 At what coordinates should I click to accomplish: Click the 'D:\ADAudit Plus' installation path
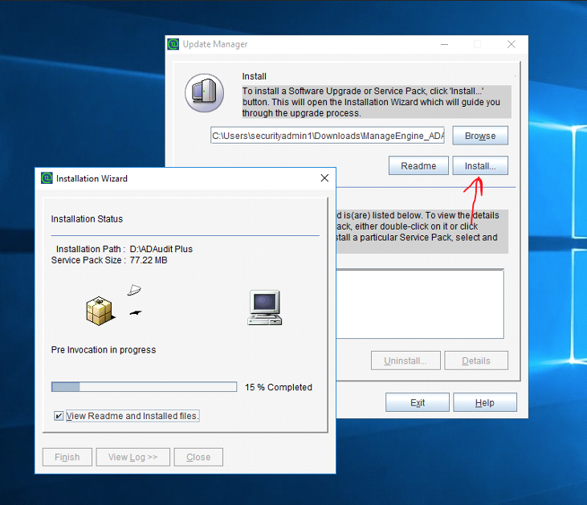tap(161, 249)
